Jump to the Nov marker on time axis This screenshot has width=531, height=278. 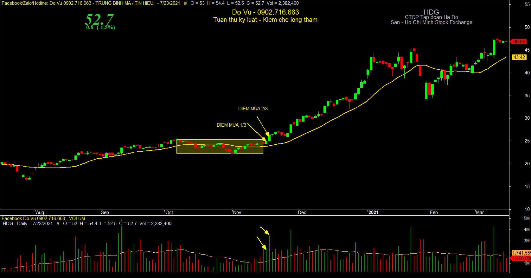(x=237, y=212)
